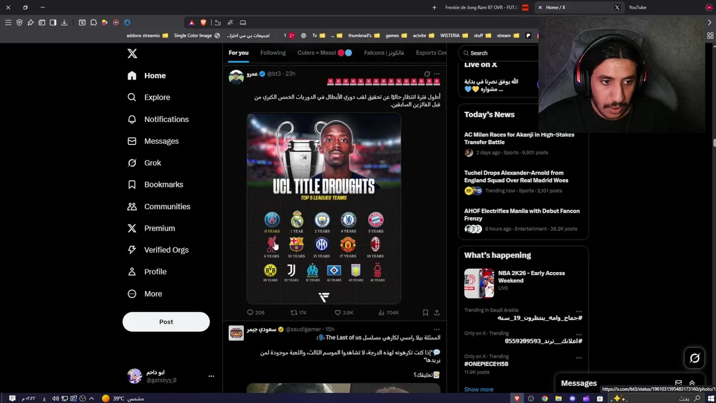Open the browser downloads icon

coord(64,22)
